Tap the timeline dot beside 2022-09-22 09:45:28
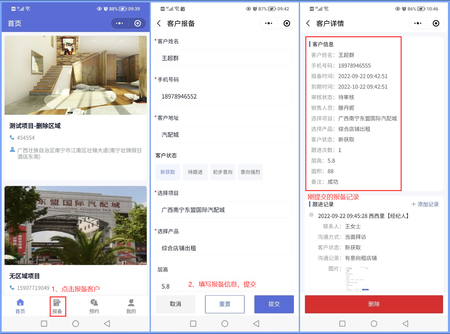 [311, 215]
